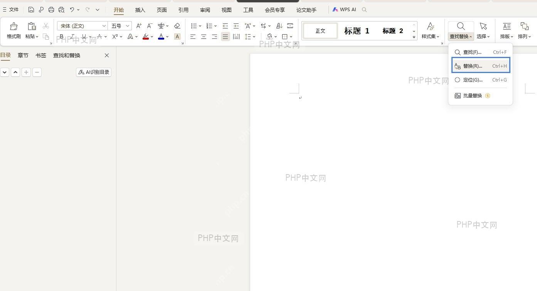This screenshot has height=291, width=537.
Task: Decrease paragraph indent
Action: pos(225,26)
